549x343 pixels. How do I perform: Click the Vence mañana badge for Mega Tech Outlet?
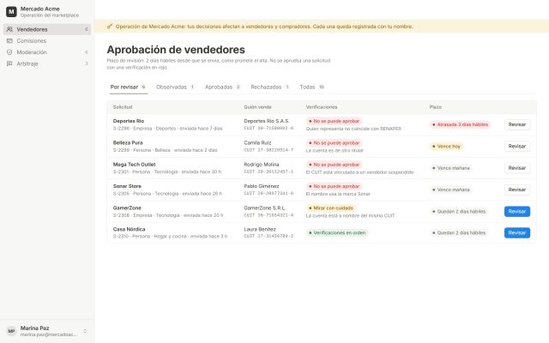pyautogui.click(x=451, y=168)
